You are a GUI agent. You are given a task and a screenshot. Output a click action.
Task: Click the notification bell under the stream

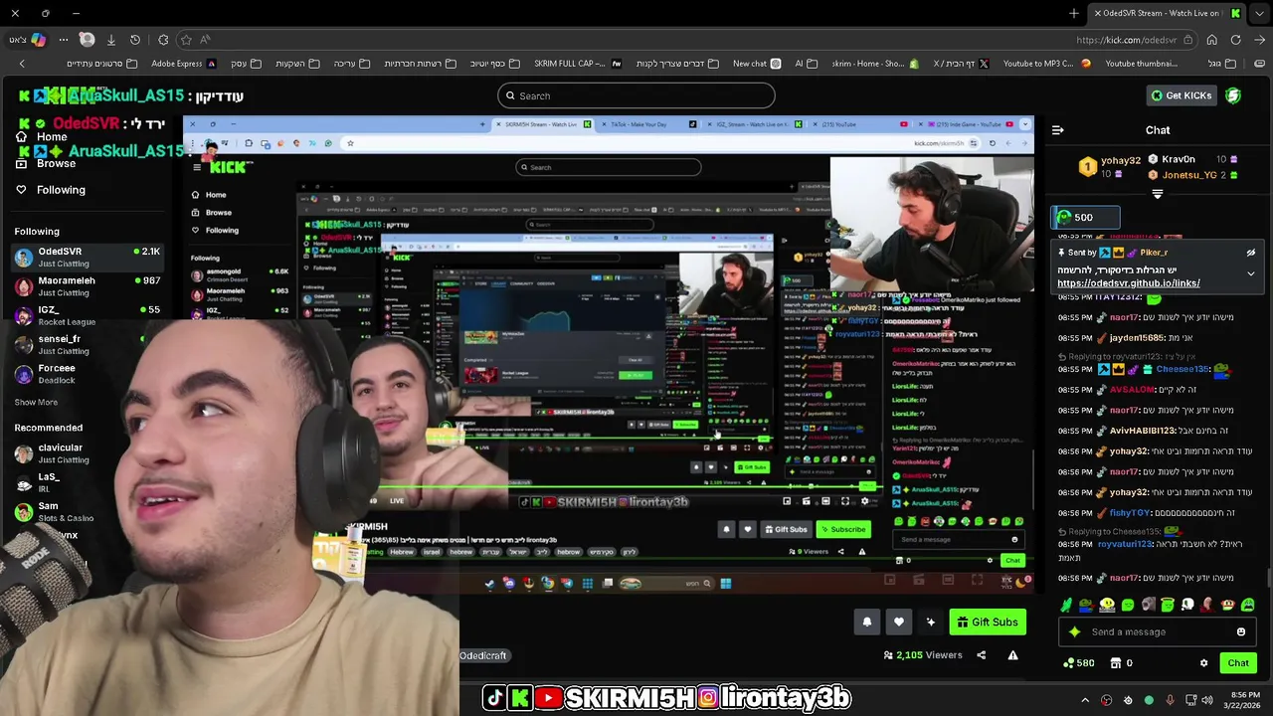[867, 623]
